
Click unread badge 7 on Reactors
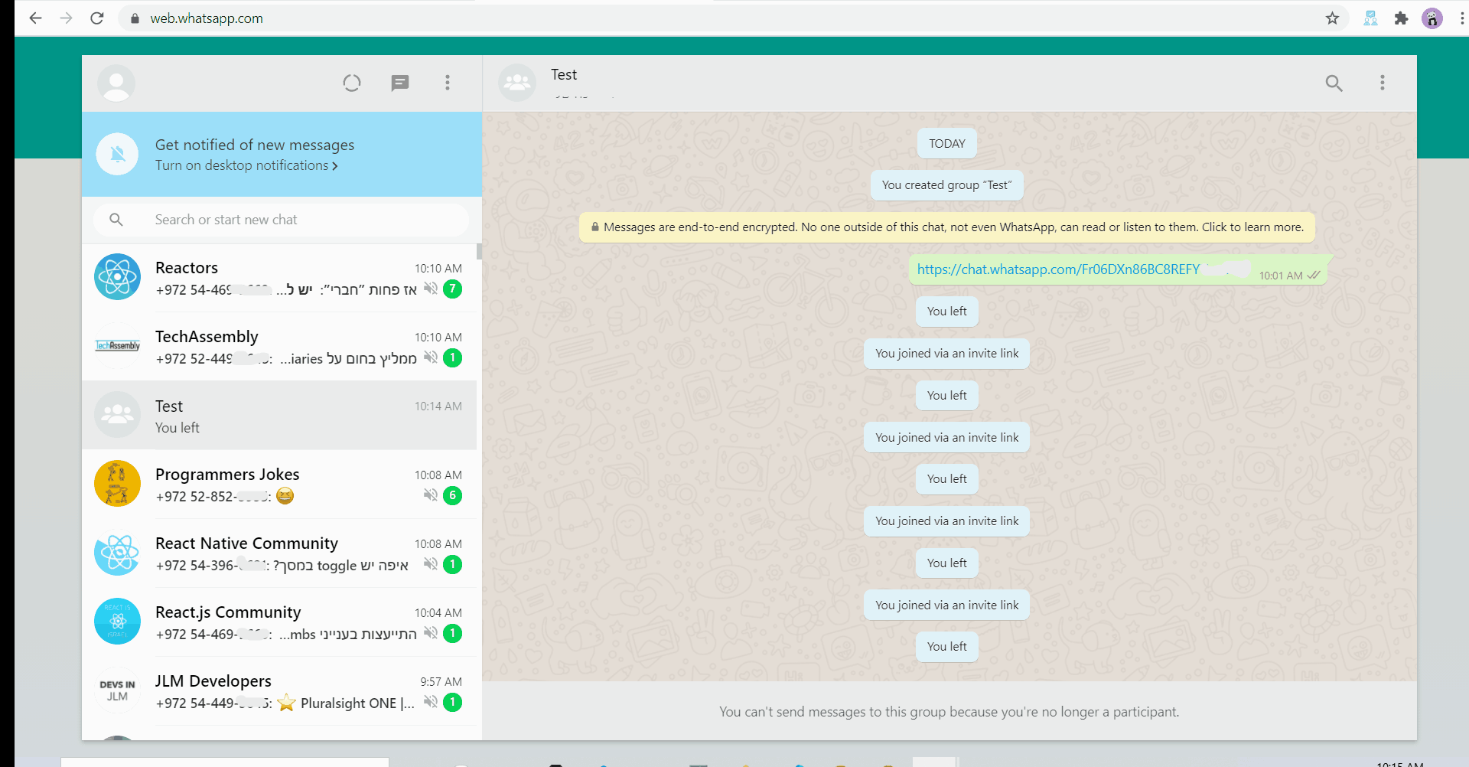[453, 289]
